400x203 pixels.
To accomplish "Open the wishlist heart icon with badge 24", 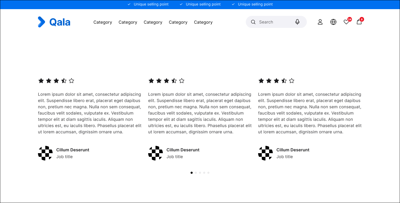I will pyautogui.click(x=347, y=21).
